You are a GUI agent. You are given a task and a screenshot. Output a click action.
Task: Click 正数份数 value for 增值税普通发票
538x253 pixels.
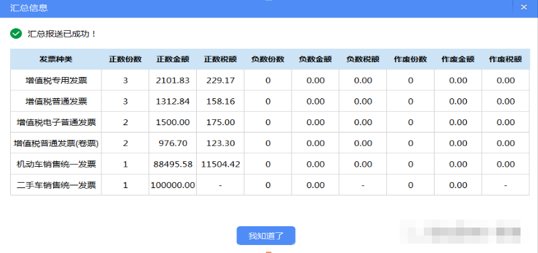coord(125,102)
